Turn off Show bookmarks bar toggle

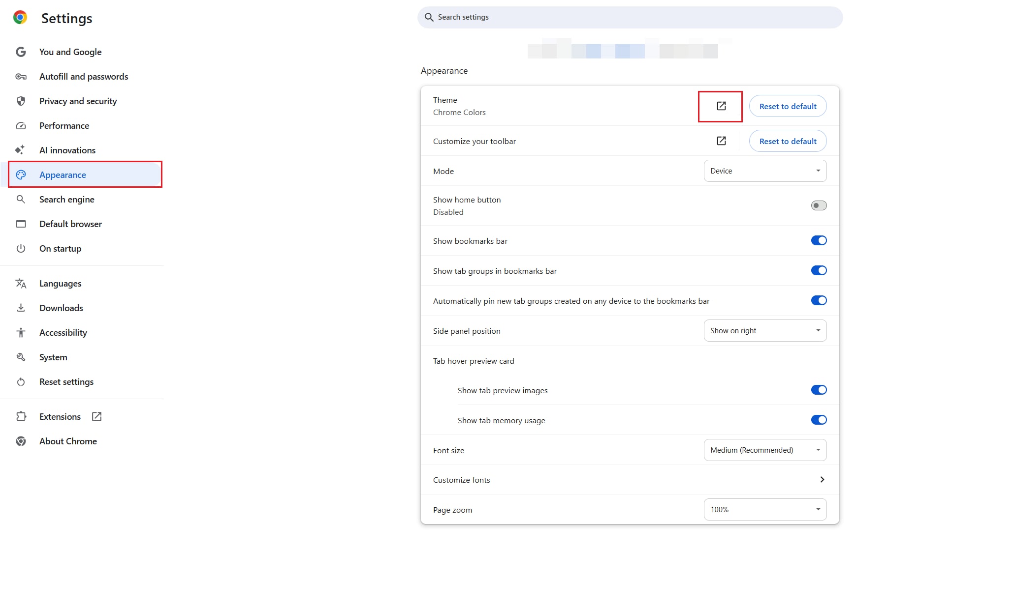tap(819, 241)
